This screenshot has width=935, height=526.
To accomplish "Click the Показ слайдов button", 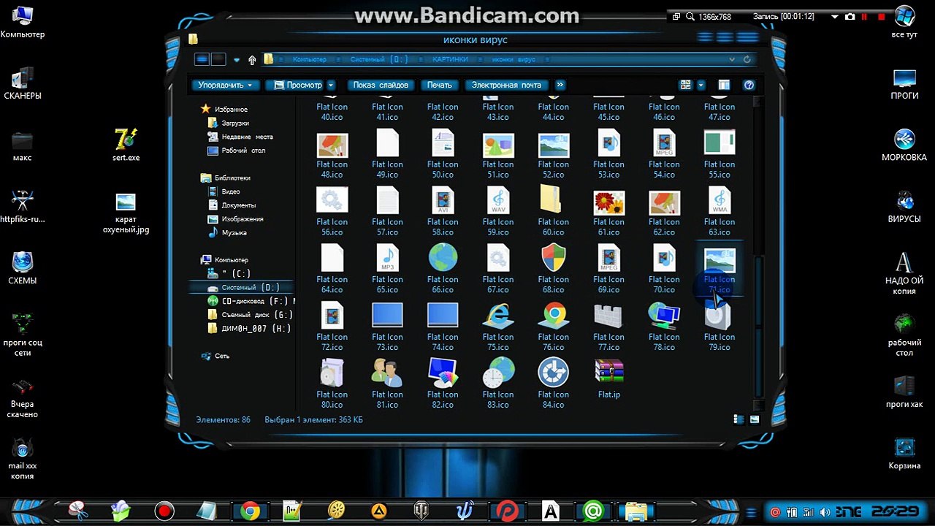I will [380, 85].
